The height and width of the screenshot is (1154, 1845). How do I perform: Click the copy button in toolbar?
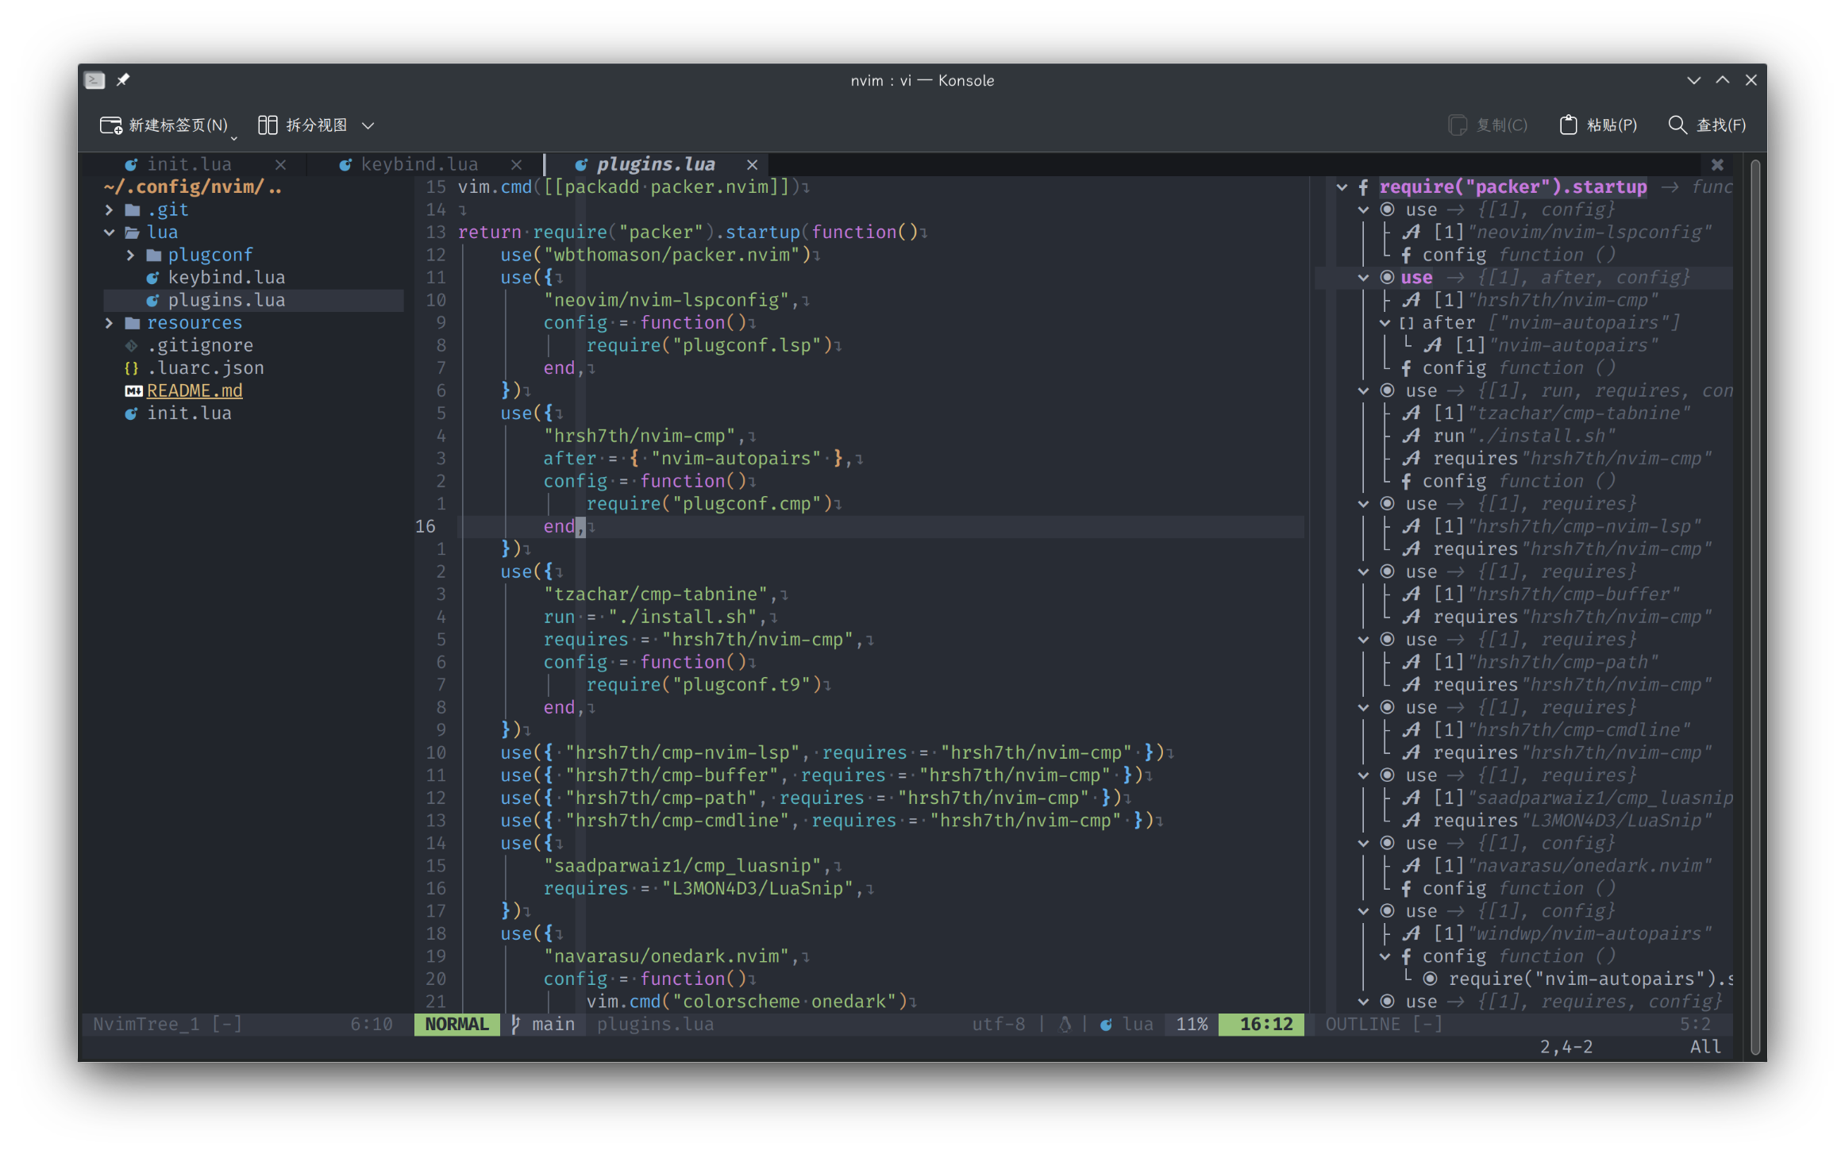point(1489,125)
